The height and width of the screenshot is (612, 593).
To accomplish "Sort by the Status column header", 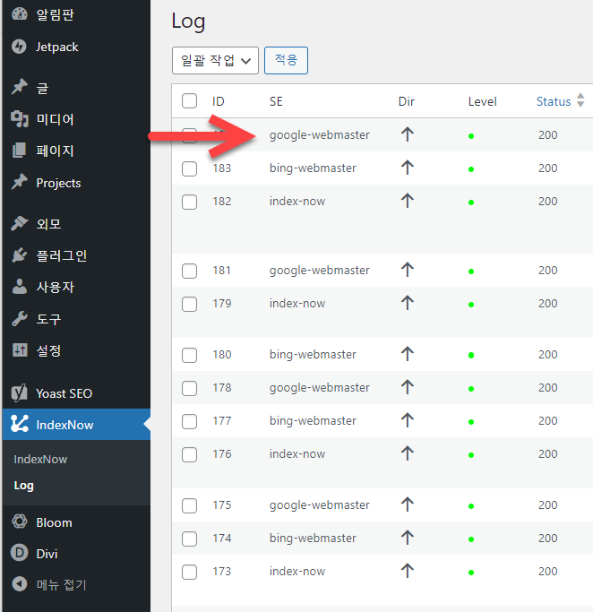I will (x=554, y=101).
